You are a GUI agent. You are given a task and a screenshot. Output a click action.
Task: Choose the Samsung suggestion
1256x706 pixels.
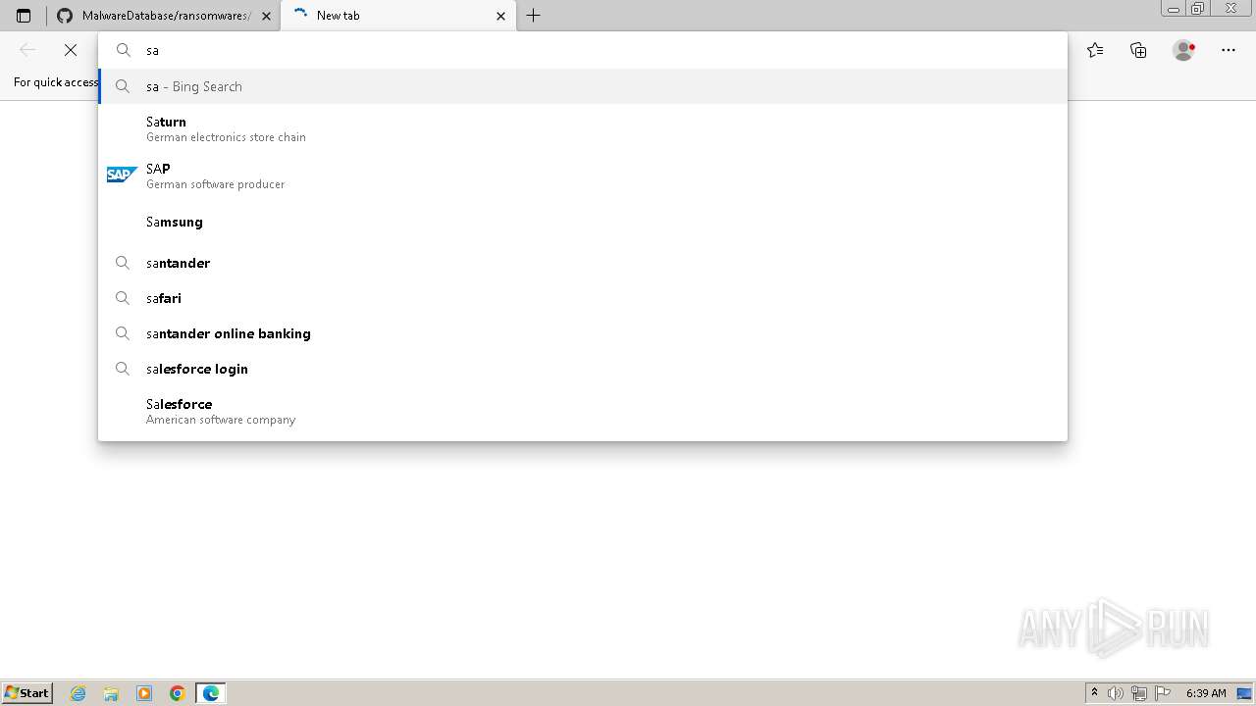[583, 222]
